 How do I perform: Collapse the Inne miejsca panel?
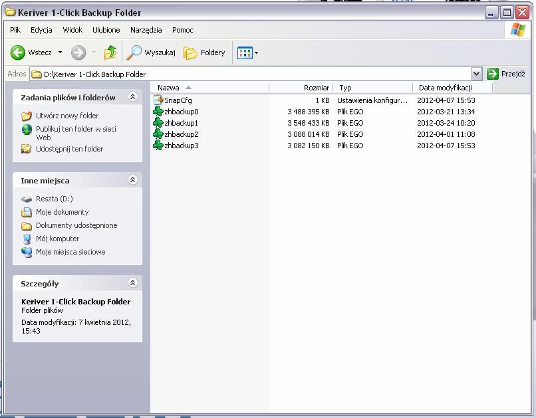point(132,180)
